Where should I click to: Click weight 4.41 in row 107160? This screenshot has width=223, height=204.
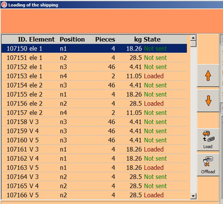coord(136,140)
